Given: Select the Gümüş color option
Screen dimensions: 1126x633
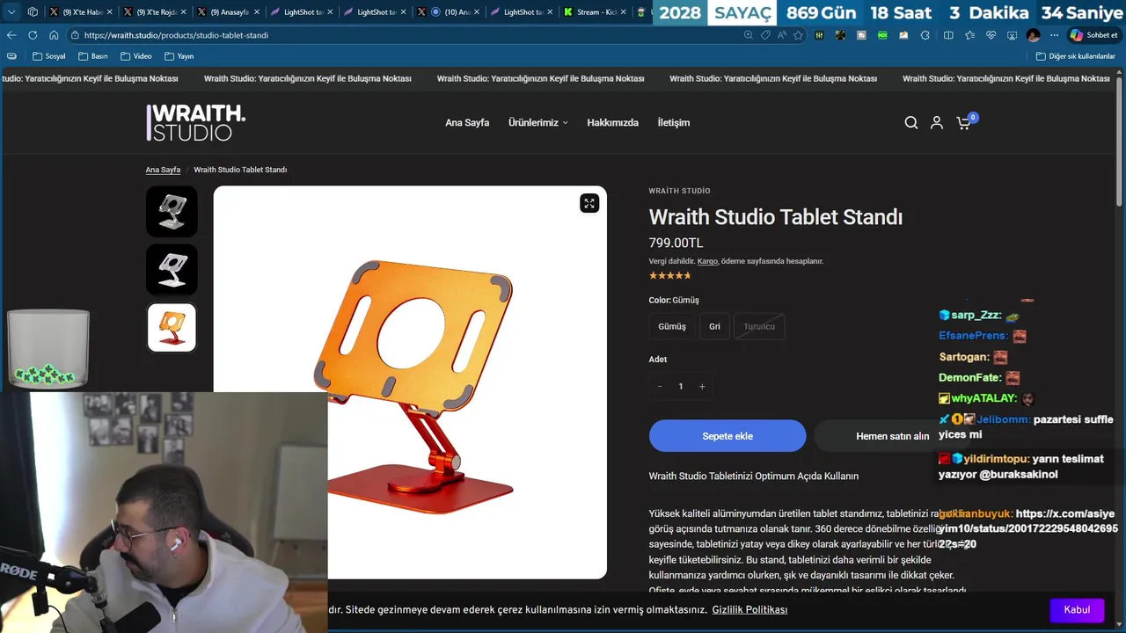Looking at the screenshot, I should point(672,326).
